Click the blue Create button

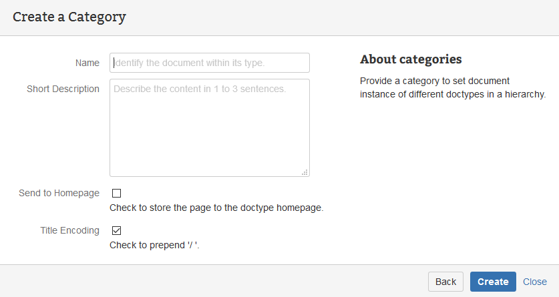point(493,282)
